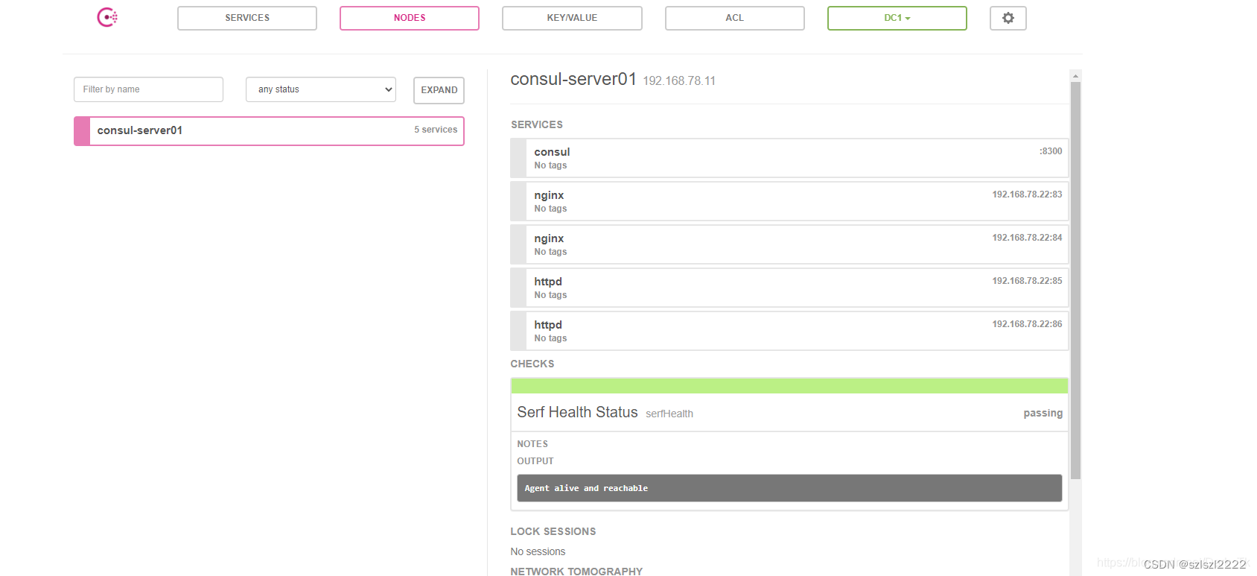The image size is (1257, 576).
Task: Click the consul-server01 heading
Action: pyautogui.click(x=573, y=79)
